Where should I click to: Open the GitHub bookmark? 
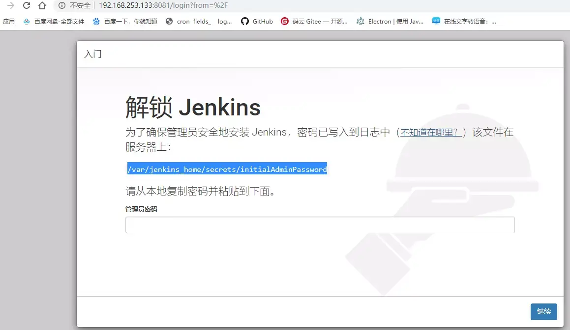[x=257, y=22]
